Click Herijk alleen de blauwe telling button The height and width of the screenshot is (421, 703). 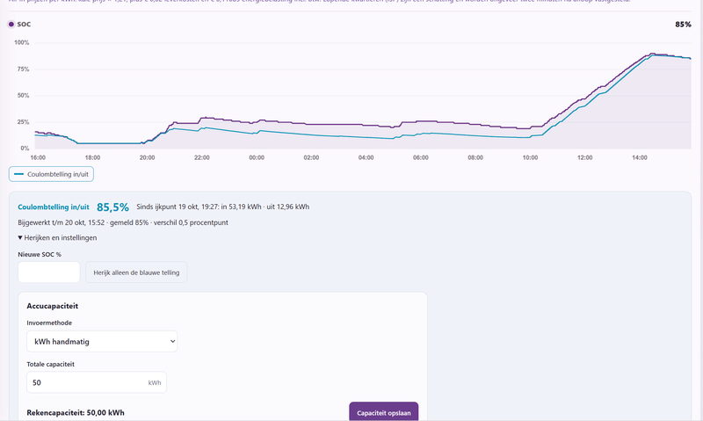(136, 272)
